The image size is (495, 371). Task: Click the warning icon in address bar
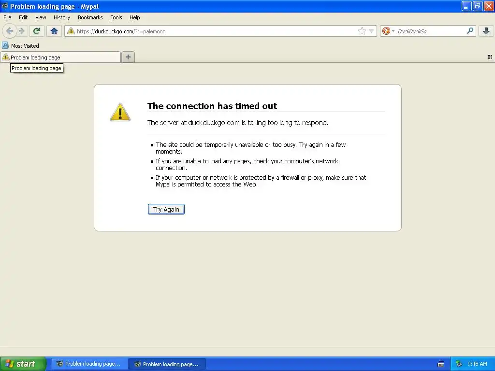click(71, 31)
